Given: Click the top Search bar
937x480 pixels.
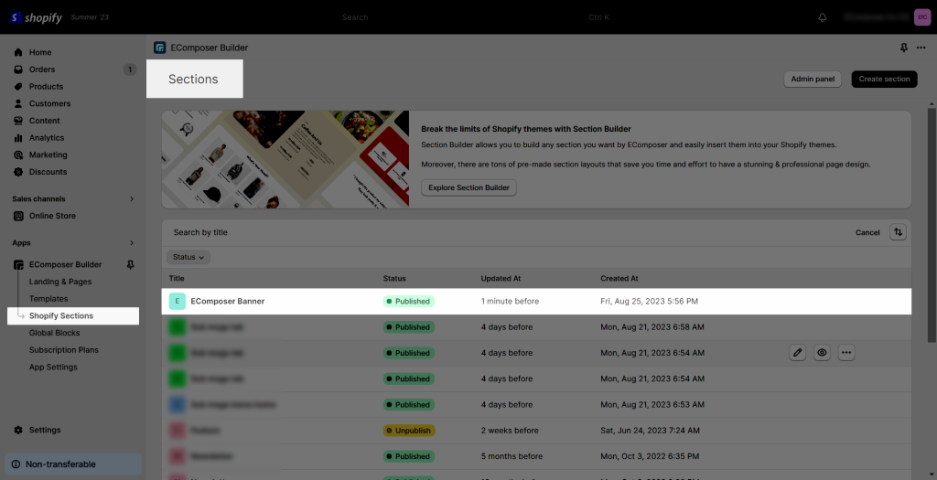Looking at the screenshot, I should point(475,17).
